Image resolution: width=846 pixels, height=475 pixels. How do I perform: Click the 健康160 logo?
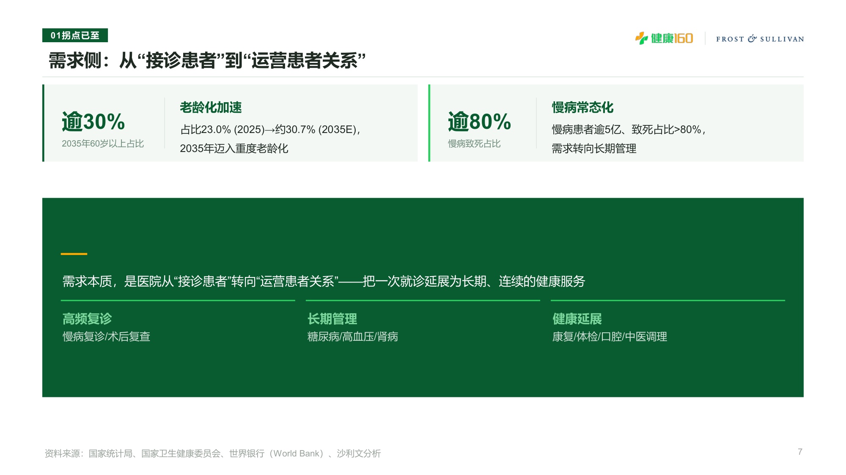(664, 38)
